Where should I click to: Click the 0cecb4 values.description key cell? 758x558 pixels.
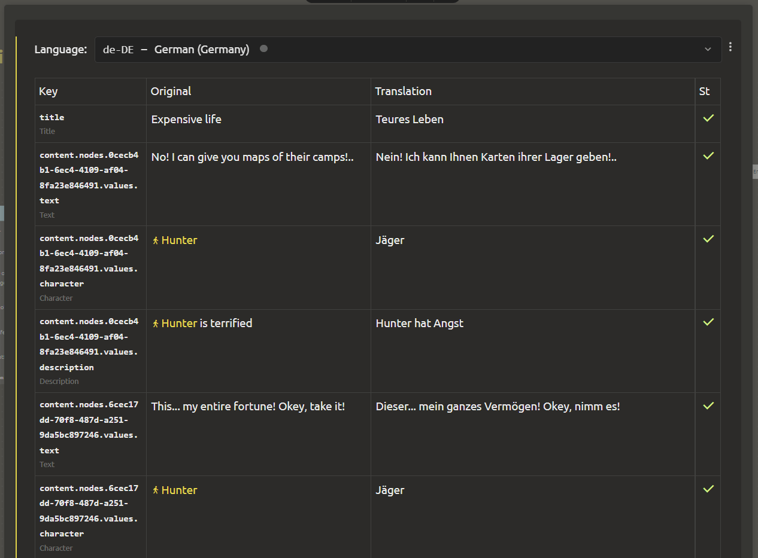click(90, 351)
